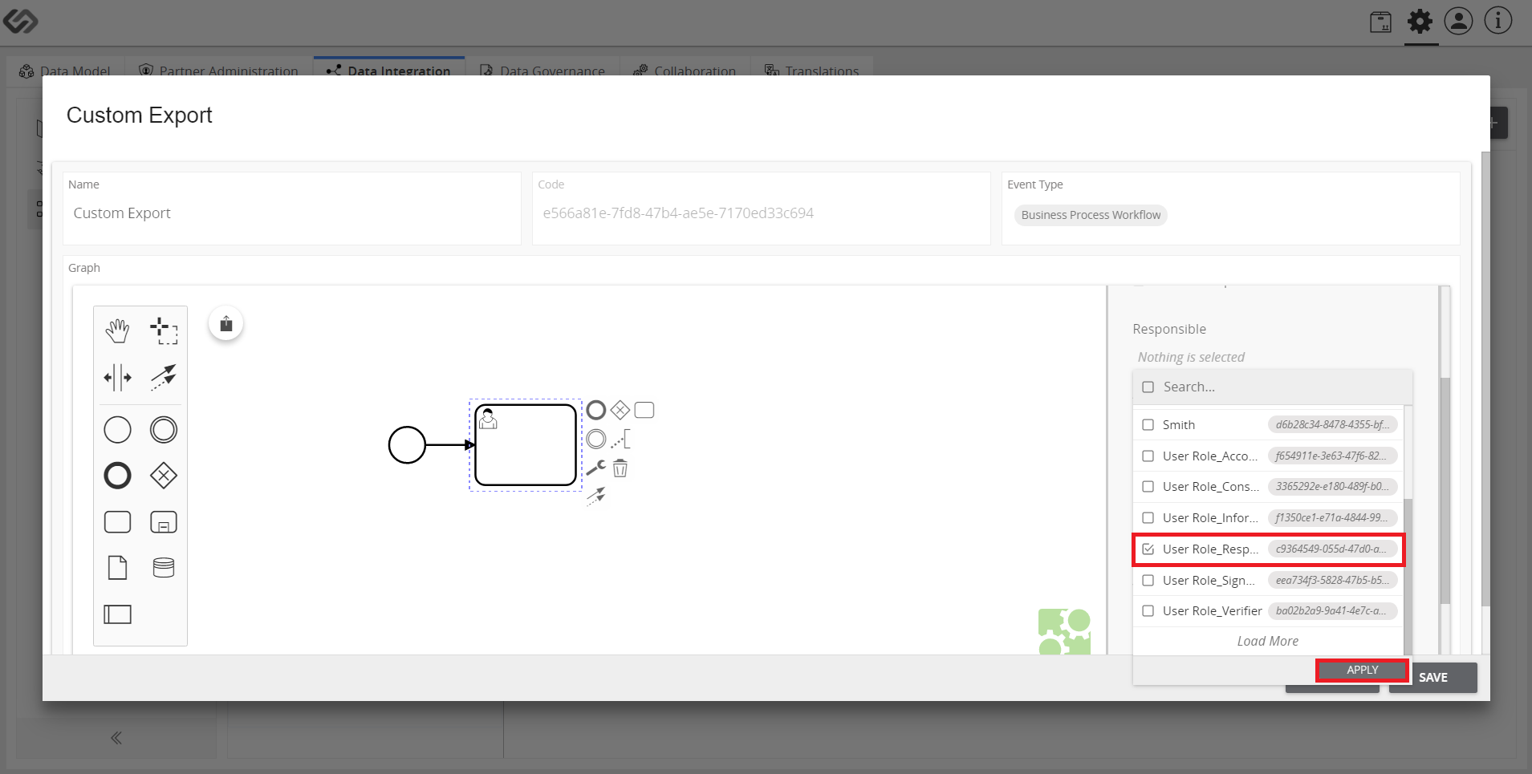Open the wrench change-type option
The image size is (1532, 774).
pos(595,468)
